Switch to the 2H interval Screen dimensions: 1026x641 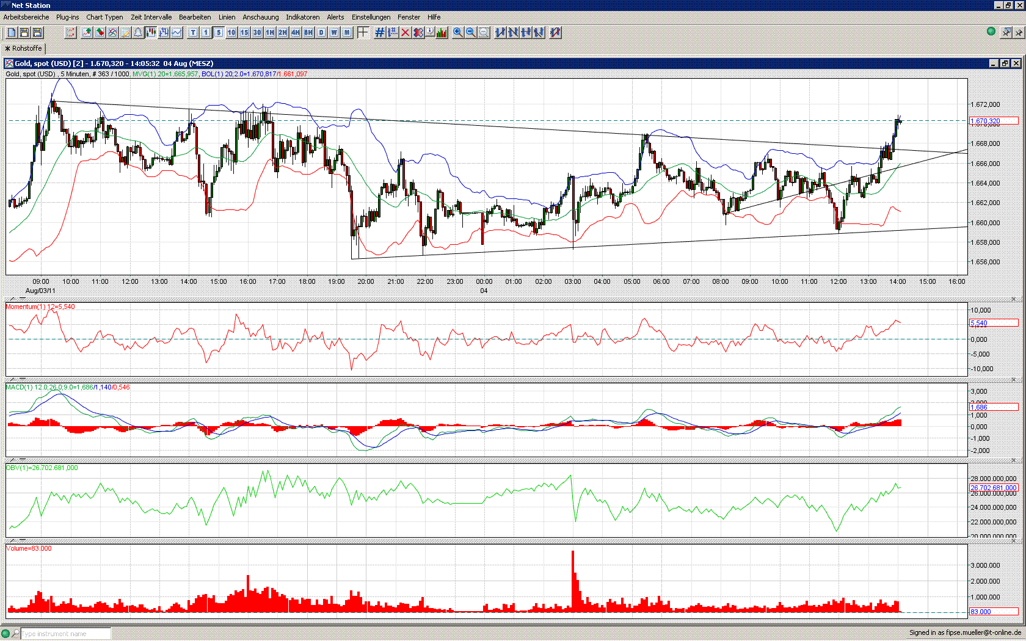(283, 32)
